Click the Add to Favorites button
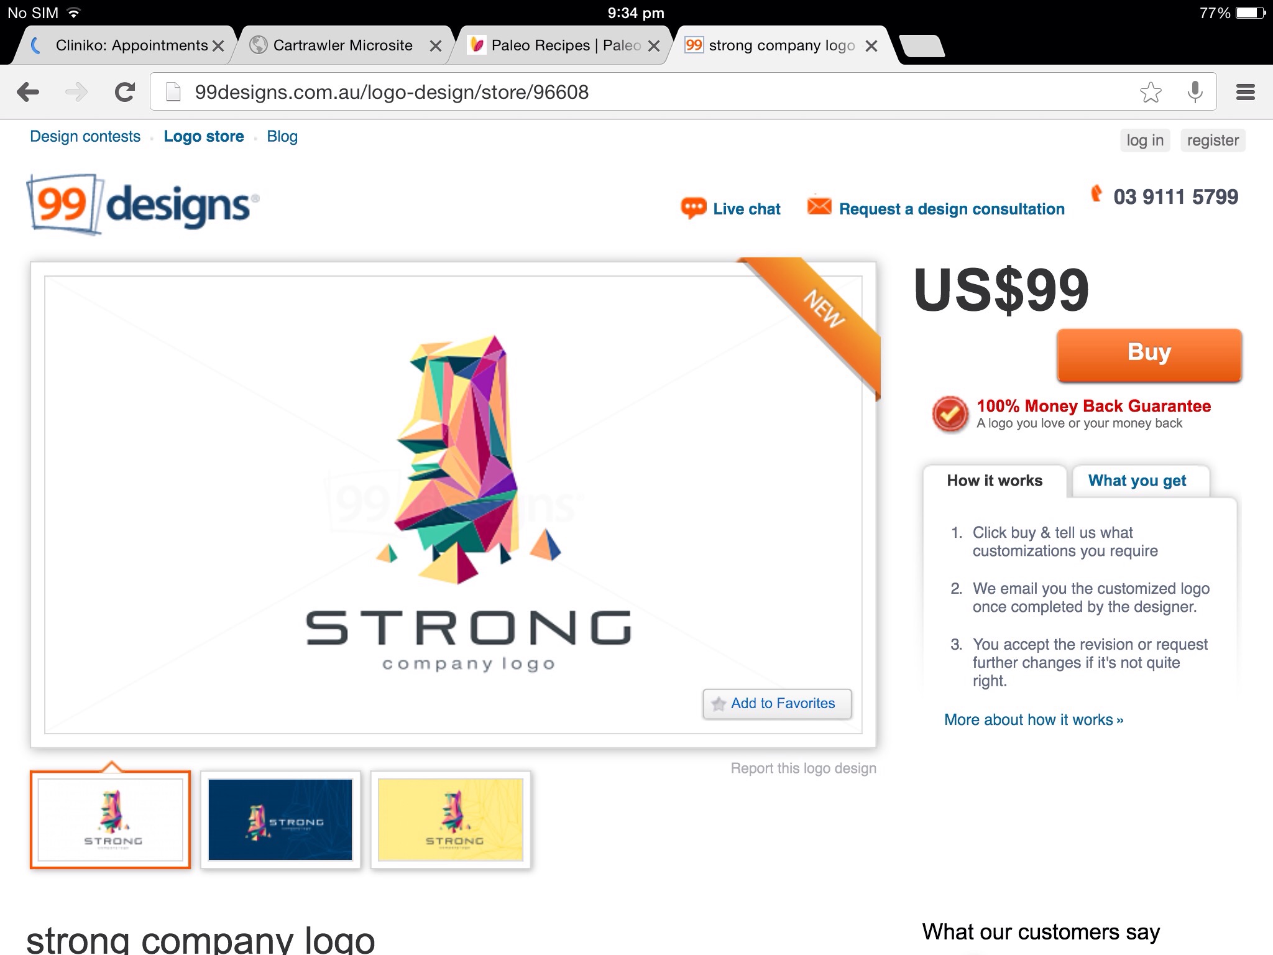The height and width of the screenshot is (955, 1273). [x=777, y=704]
